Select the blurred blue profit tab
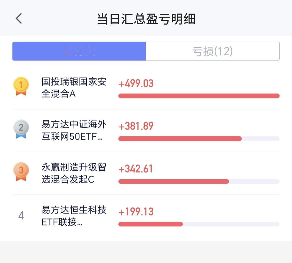This screenshot has height=263, width=292. (79, 51)
